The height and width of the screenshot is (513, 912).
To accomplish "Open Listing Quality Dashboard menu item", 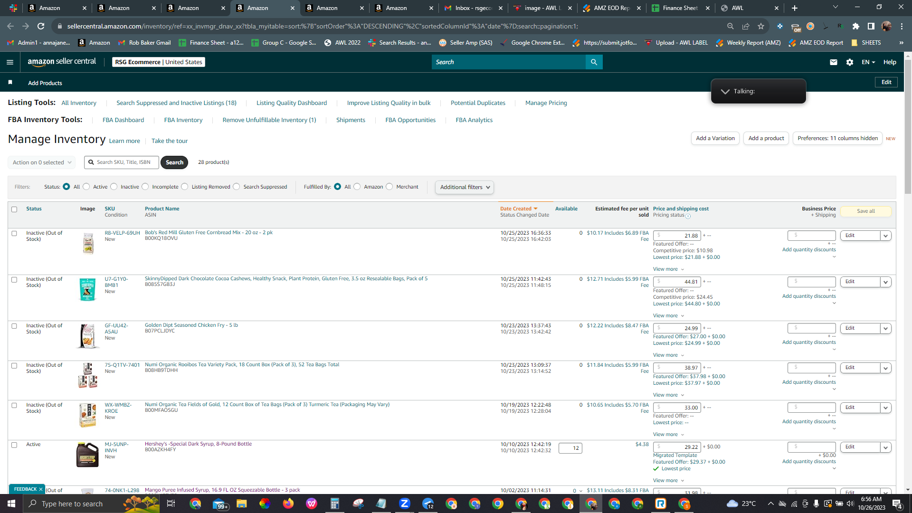I will click(x=292, y=103).
